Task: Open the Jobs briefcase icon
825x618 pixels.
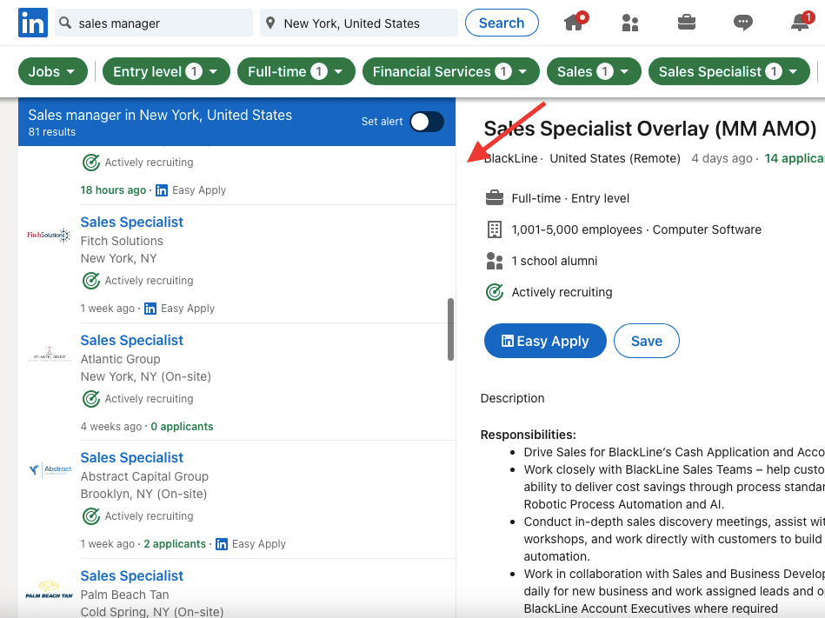Action: [687, 22]
